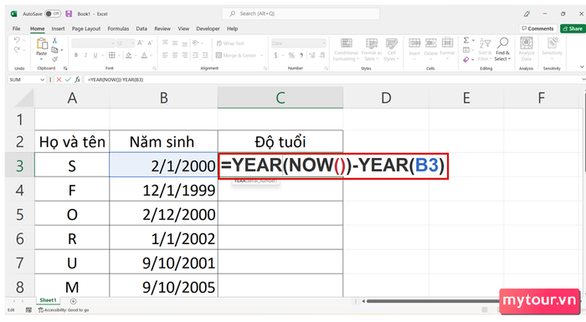The width and height of the screenshot is (586, 322).
Task: Click the Save floppy disk icon
Action: pyautogui.click(x=69, y=14)
